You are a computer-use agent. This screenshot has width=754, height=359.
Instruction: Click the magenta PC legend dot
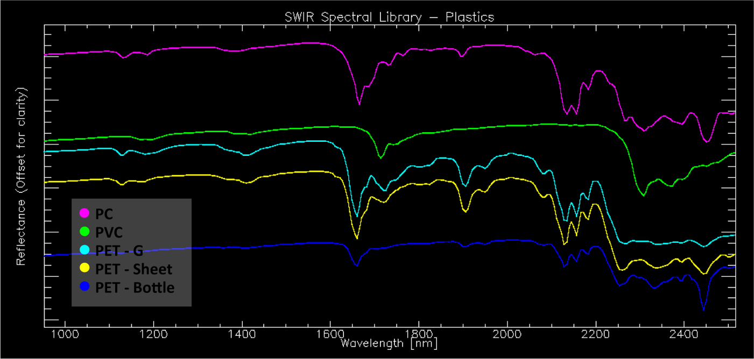coord(84,213)
